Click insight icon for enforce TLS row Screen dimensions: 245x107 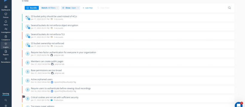point(28,36)
